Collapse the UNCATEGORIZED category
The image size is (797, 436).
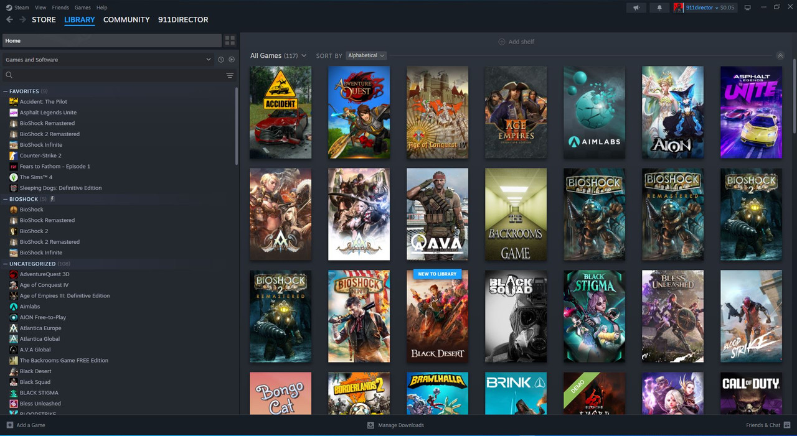click(x=6, y=264)
